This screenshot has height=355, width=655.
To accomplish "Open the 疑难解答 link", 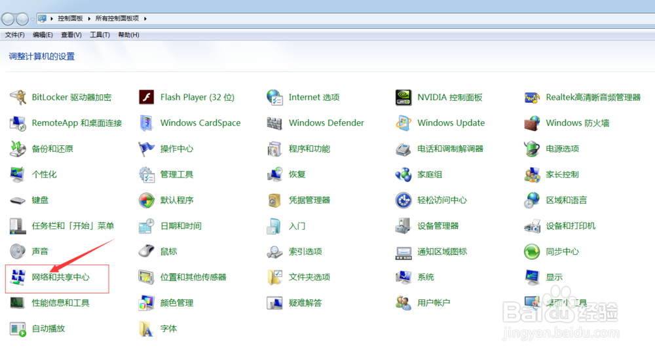I will (305, 303).
